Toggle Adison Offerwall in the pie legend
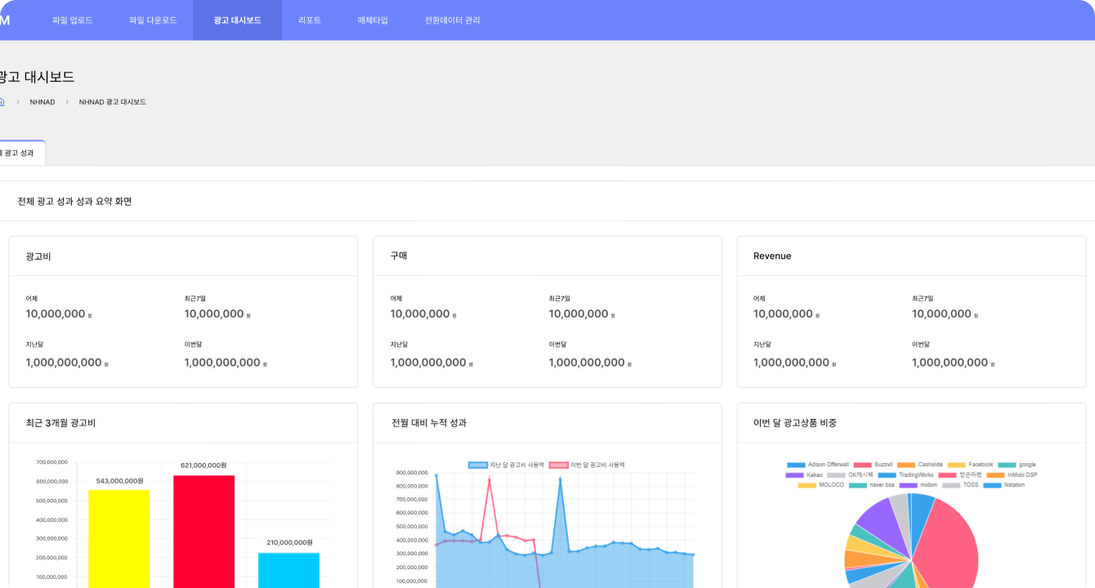Screen dimensions: 1095x588 pyautogui.click(x=817, y=465)
